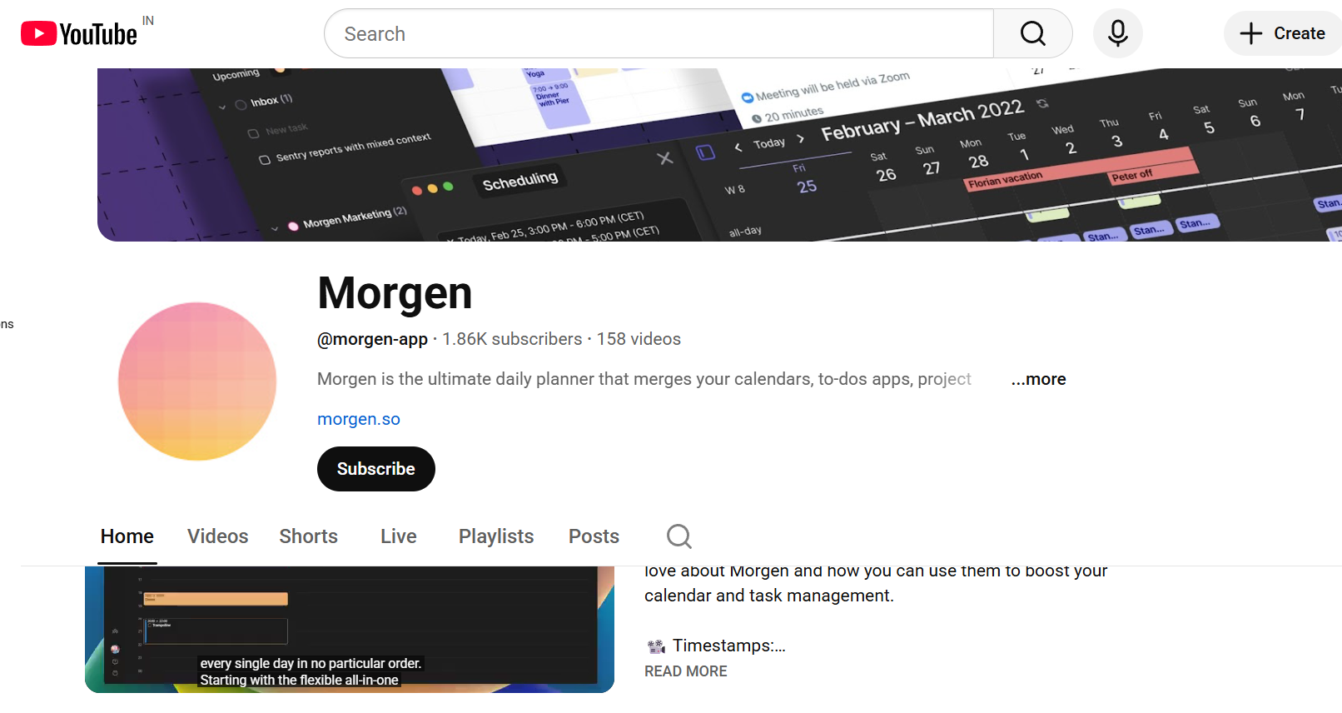Click the Morgen channel title
This screenshot has width=1342, height=713.
coord(395,293)
